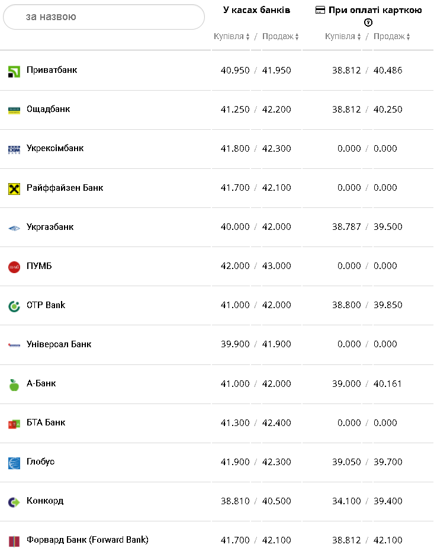Click the А-Банк green apple icon
Viewport: 434px width, 554px height.
tap(14, 385)
